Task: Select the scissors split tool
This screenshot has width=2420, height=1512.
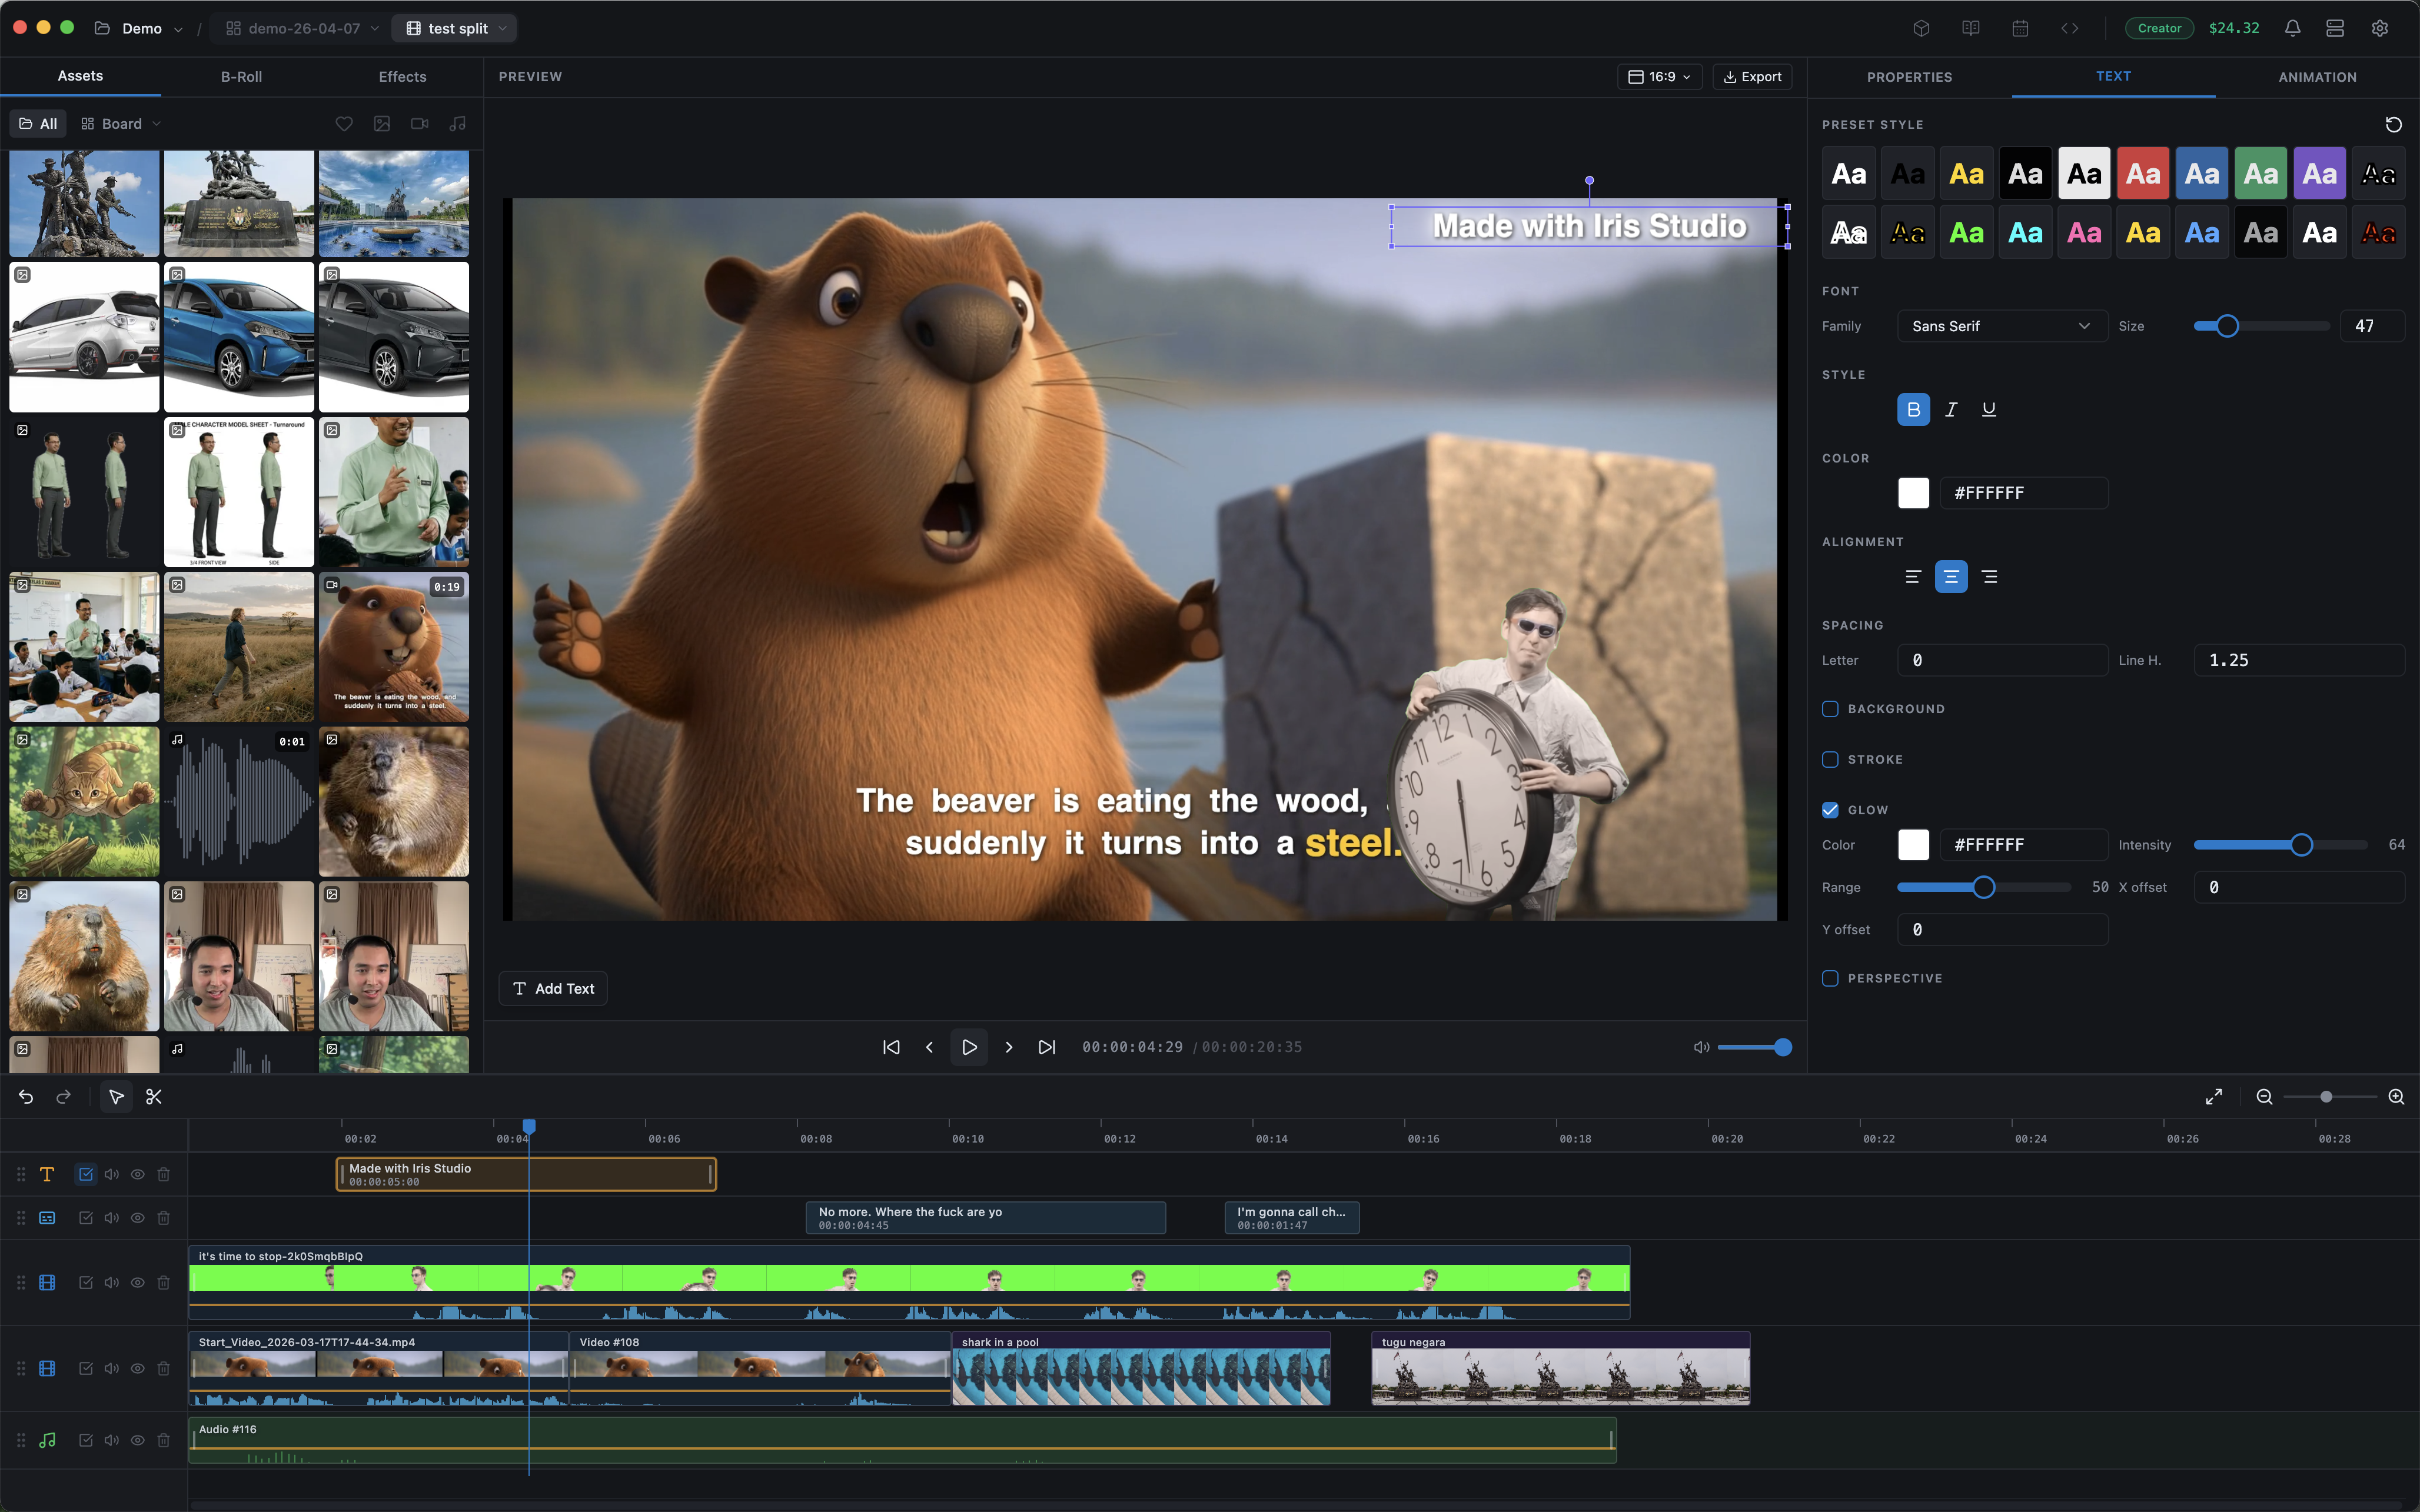Action: [153, 1097]
